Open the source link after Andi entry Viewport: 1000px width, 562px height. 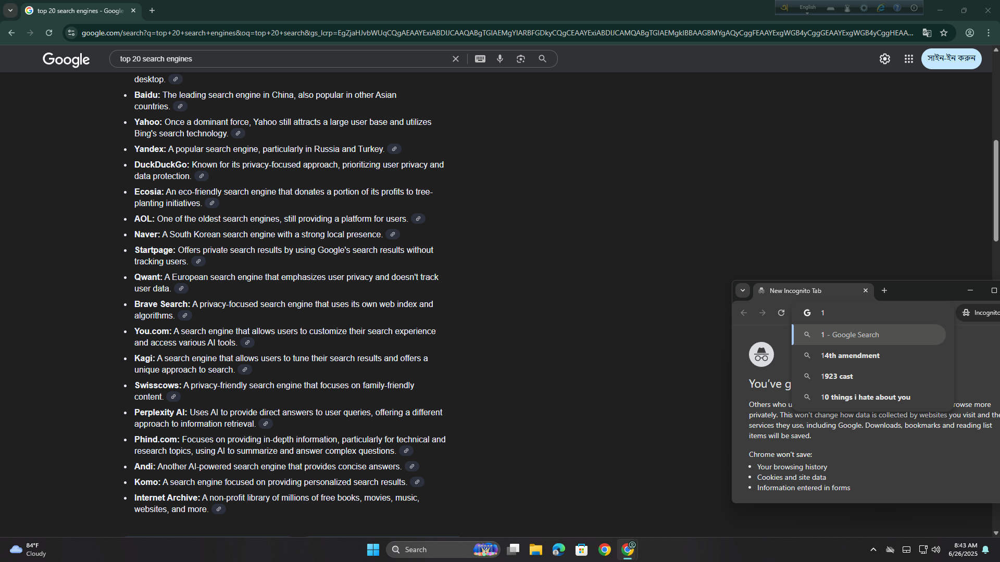412,466
